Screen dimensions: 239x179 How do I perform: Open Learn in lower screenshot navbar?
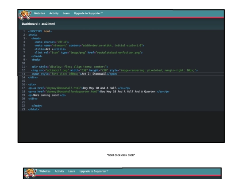(x=72, y=171)
